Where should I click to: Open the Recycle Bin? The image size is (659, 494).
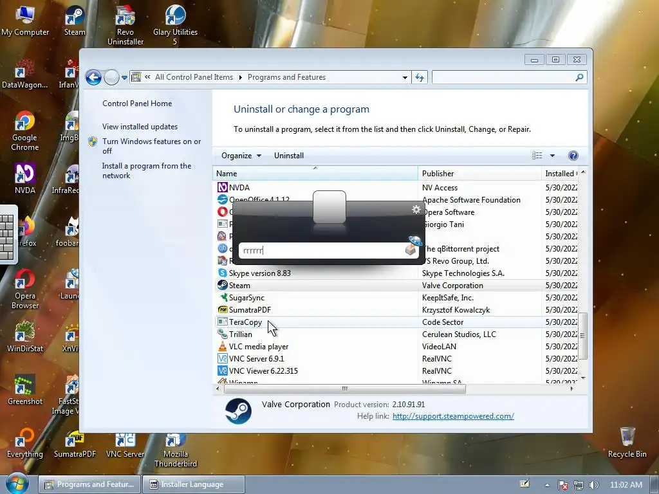click(x=627, y=443)
